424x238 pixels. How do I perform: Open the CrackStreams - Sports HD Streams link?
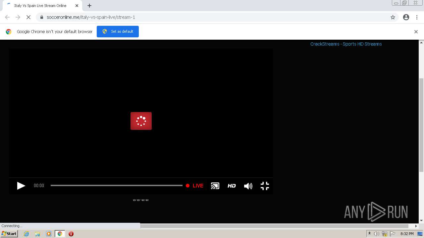(346, 44)
